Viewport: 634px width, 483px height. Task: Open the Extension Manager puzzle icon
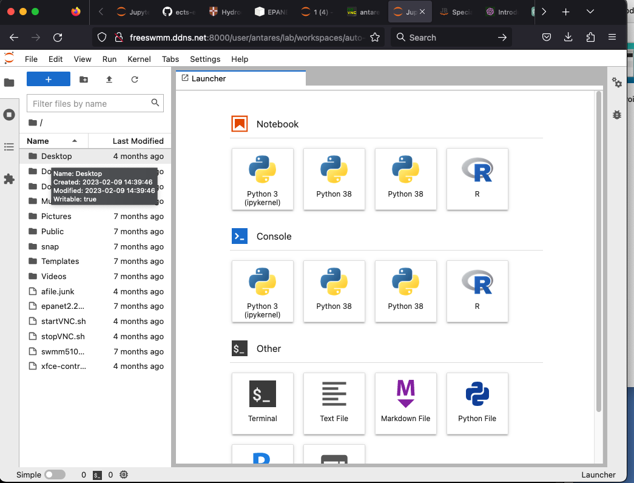point(9,179)
